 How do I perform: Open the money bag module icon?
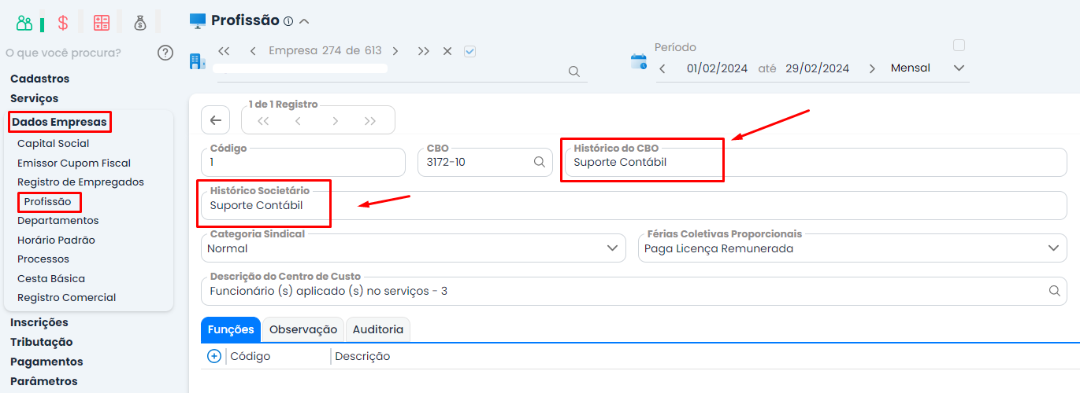tap(140, 23)
